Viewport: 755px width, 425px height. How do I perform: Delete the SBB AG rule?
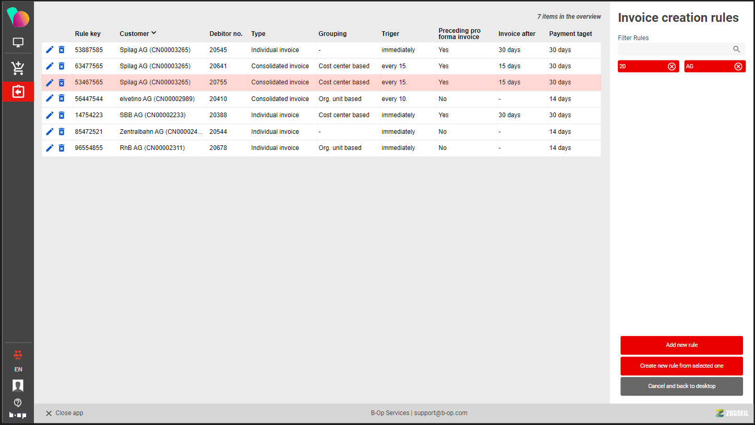[62, 115]
